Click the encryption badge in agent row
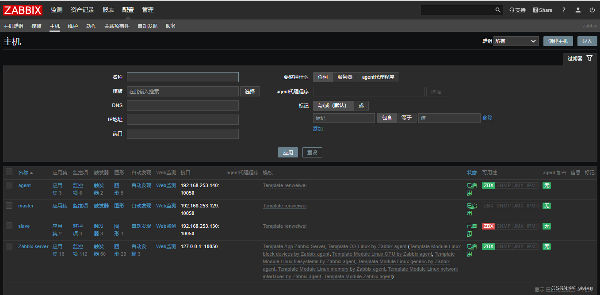Viewport: 600px width, 295px height. coord(547,186)
